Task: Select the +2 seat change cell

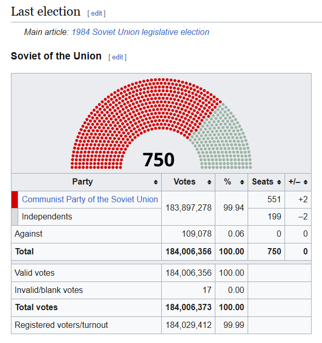Action: coord(303,199)
